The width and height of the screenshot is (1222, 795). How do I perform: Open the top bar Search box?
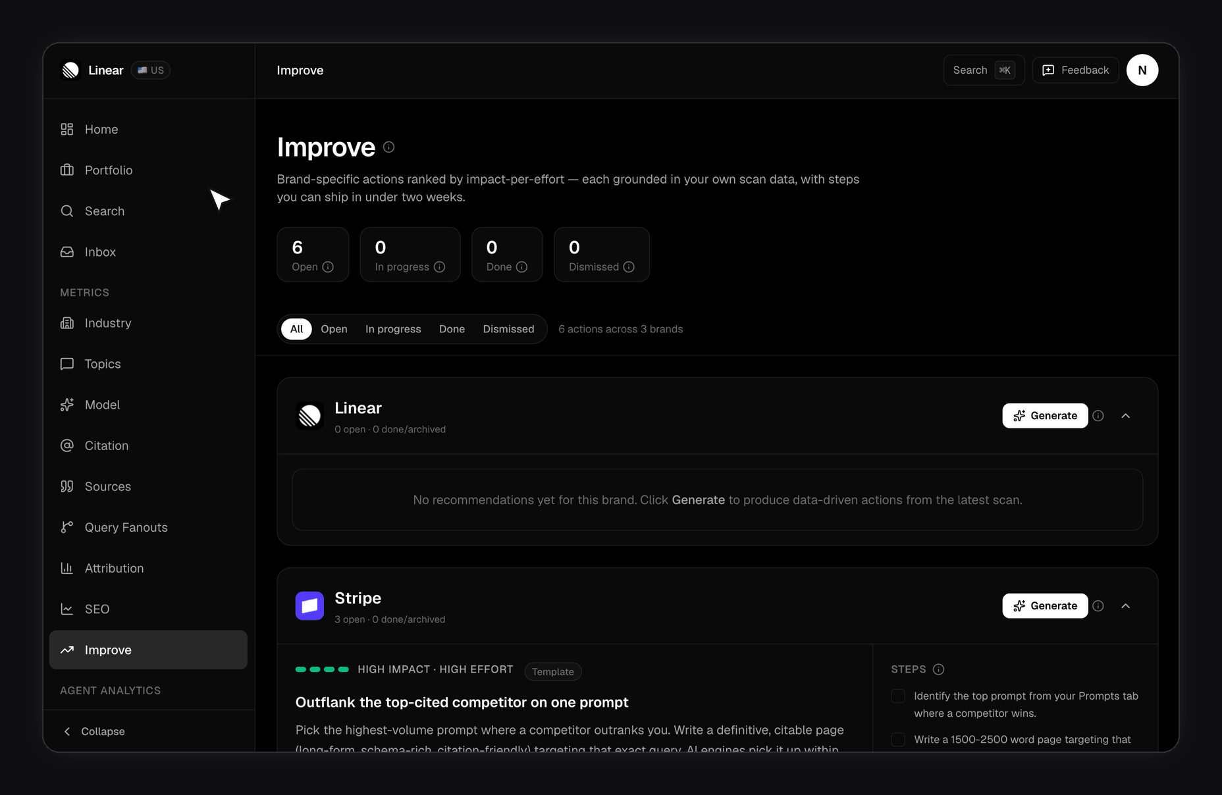point(984,70)
